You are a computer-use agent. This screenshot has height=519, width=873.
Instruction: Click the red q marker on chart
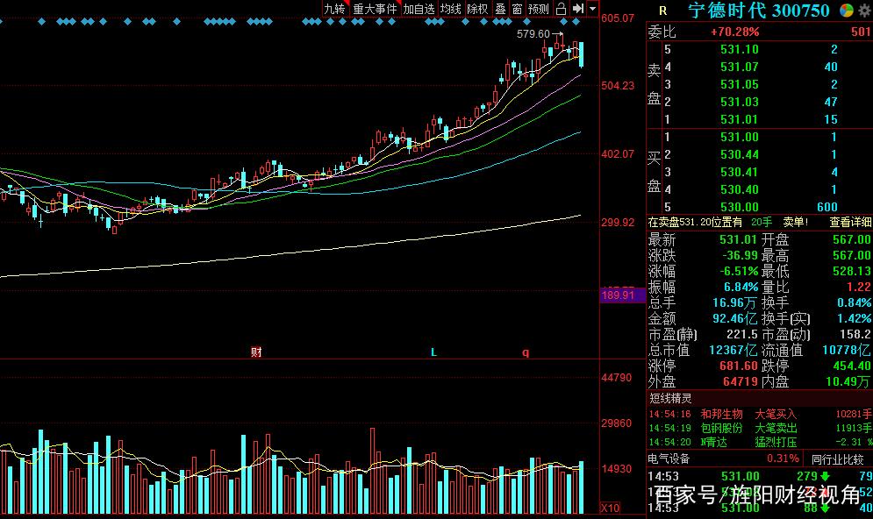pyautogui.click(x=526, y=352)
